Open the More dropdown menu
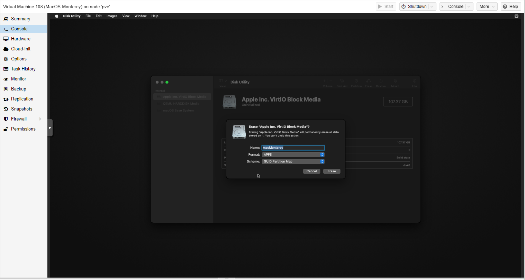This screenshot has height=280, width=525. pyautogui.click(x=487, y=7)
